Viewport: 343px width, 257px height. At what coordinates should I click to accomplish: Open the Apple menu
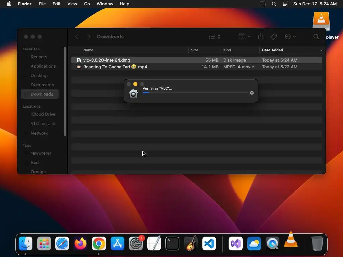pyautogui.click(x=9, y=4)
